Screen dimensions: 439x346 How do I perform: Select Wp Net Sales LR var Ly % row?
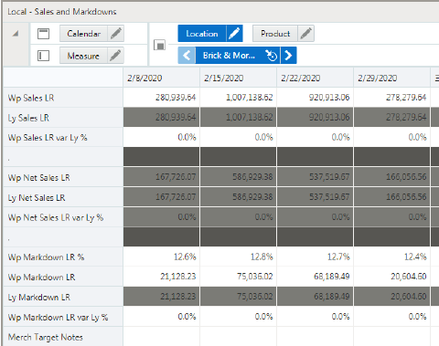click(63, 217)
